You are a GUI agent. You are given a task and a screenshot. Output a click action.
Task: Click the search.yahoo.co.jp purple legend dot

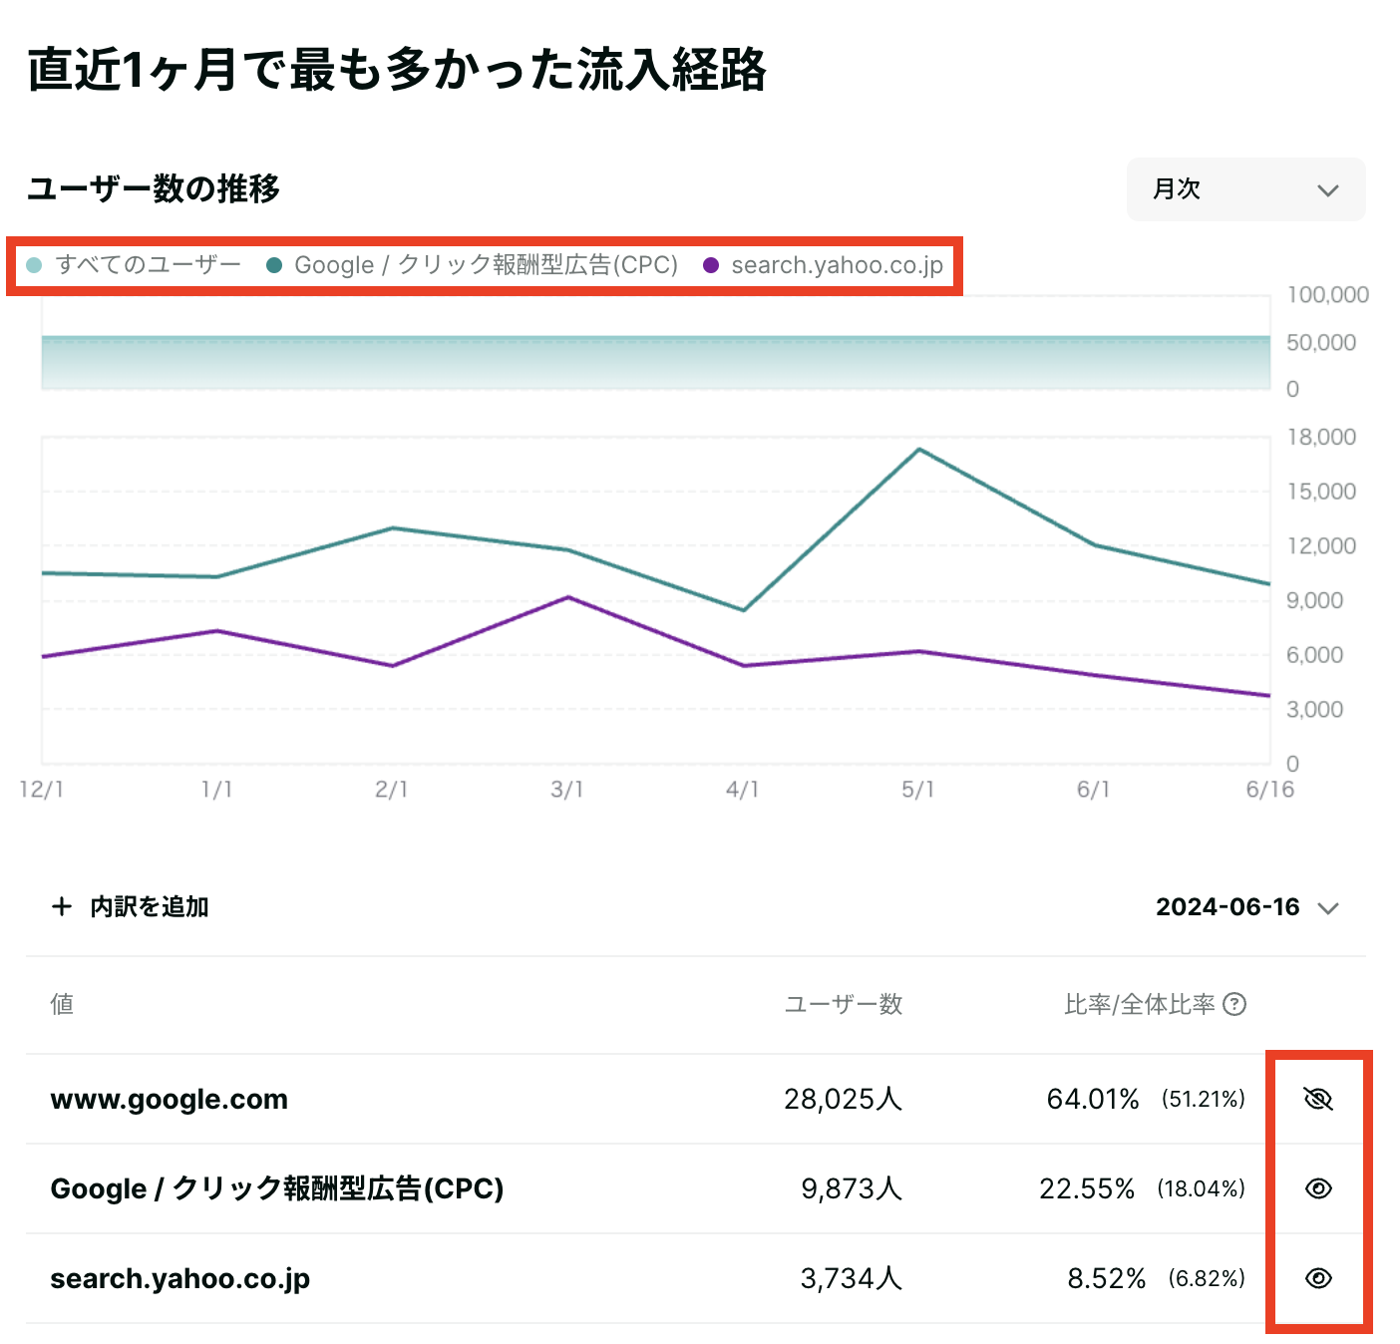coord(711,265)
